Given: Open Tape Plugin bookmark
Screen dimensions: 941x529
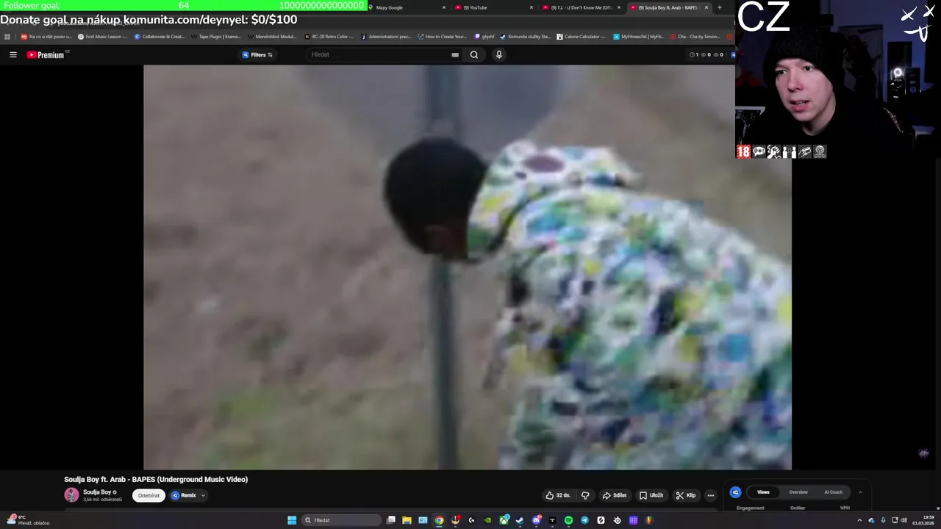Looking at the screenshot, I should pos(215,36).
